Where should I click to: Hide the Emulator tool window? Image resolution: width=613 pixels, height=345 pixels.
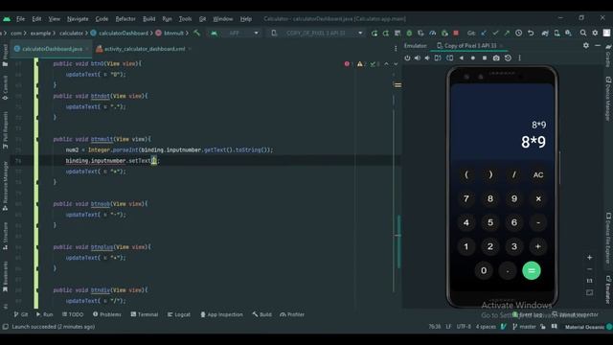click(598, 46)
